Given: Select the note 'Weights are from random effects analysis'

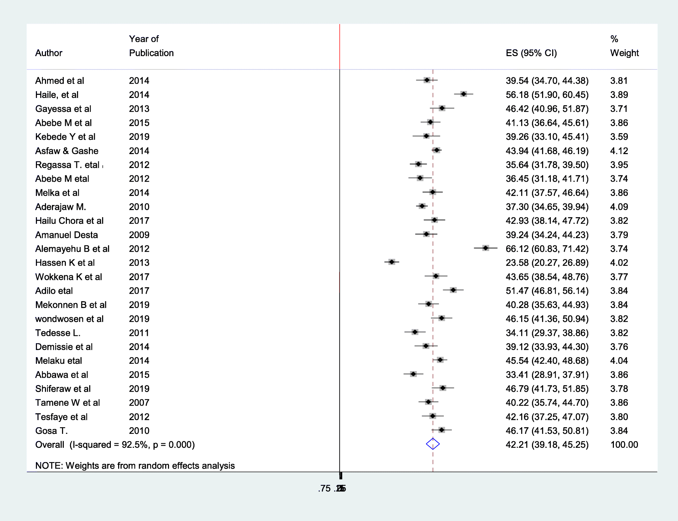Looking at the screenshot, I should coord(150,466).
